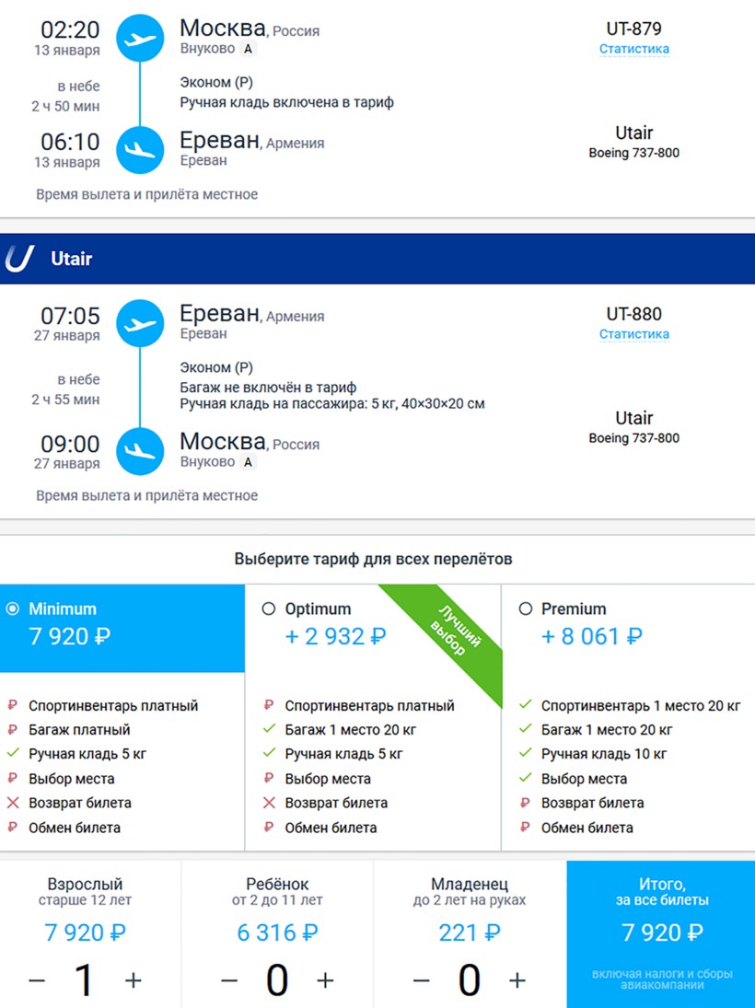The height and width of the screenshot is (1008, 755).
Task: Click checkmark beside Optimum 'Багаж 1 место 20 кг'
Action: coord(269,729)
